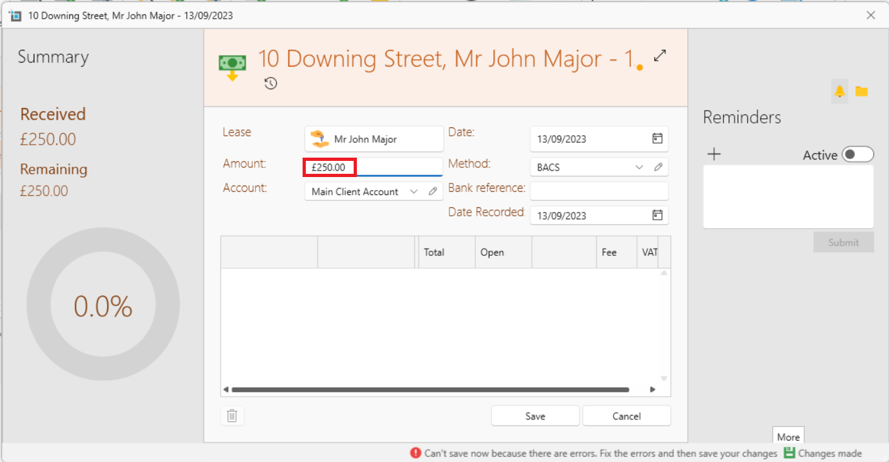Click the 0.0% progress ring

(103, 304)
